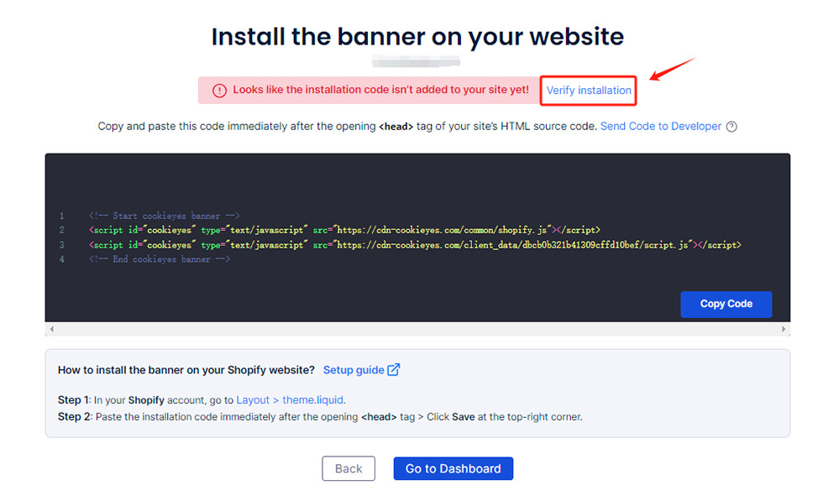Open Send Code to Developer link
The width and height of the screenshot is (823, 501).
tap(660, 127)
